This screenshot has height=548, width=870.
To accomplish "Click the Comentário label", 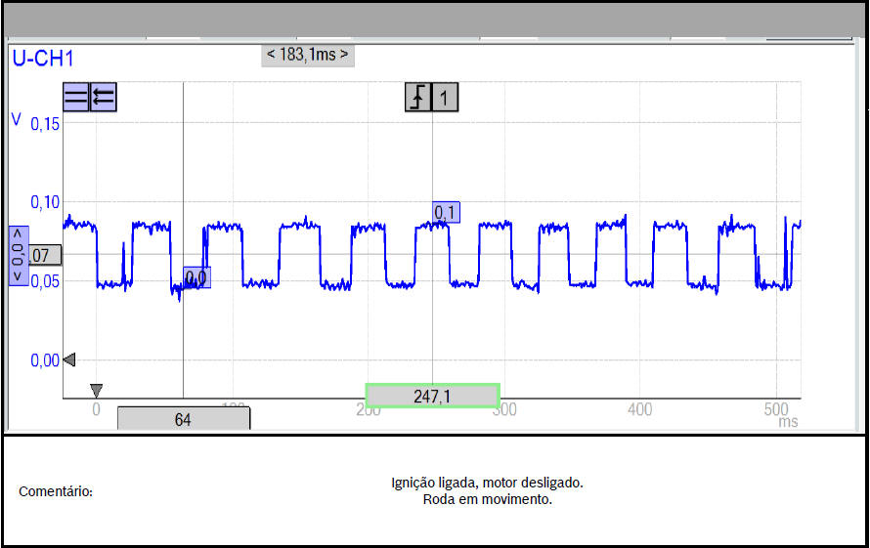I will (57, 491).
